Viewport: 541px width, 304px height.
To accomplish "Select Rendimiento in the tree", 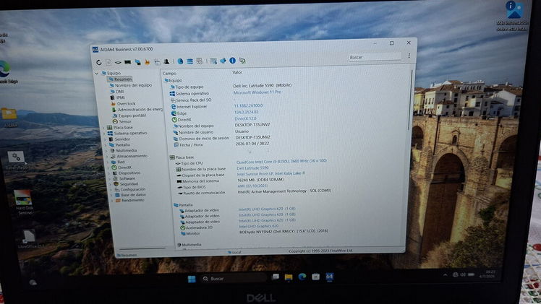I will pyautogui.click(x=130, y=200).
